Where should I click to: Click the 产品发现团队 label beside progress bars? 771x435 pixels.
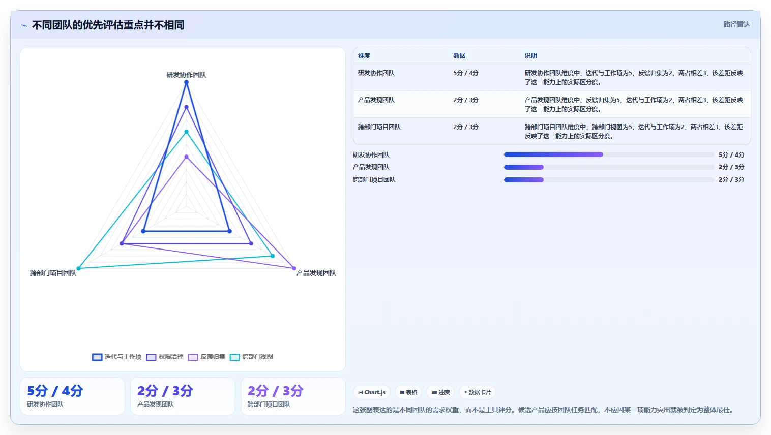click(371, 167)
